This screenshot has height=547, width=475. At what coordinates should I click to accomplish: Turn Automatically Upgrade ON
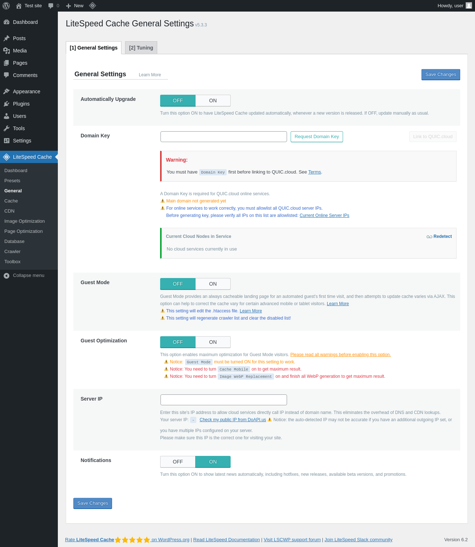(x=213, y=101)
